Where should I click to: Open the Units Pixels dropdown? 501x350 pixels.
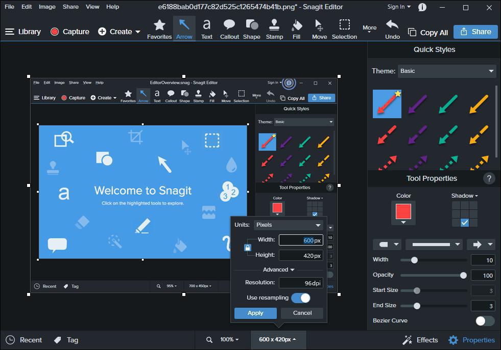click(288, 225)
